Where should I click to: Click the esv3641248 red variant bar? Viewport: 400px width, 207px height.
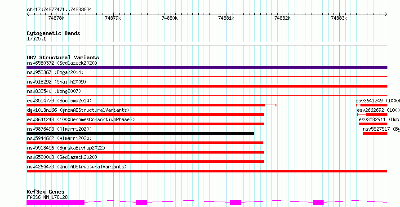pos(146,124)
